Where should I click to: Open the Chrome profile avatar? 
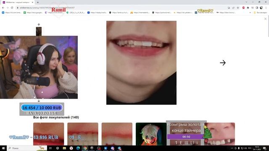(x=261, y=8)
